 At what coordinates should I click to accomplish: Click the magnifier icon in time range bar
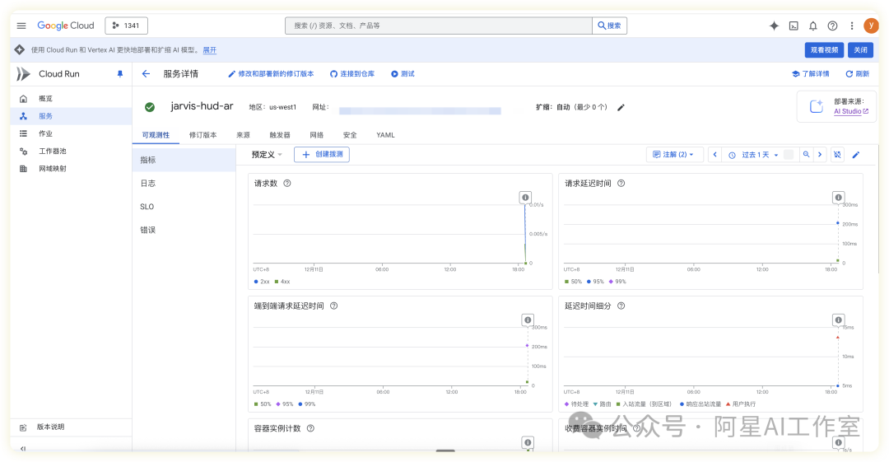807,154
